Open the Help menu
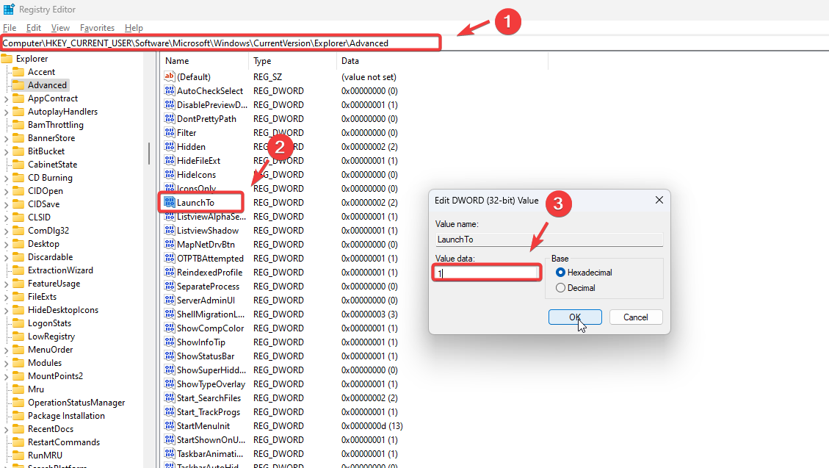The width and height of the screenshot is (829, 468). (134, 27)
